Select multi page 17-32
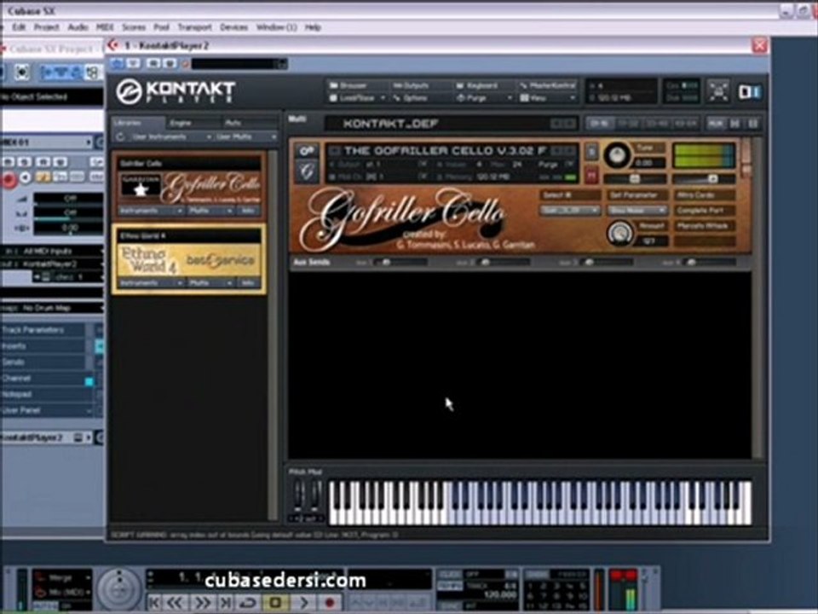The height and width of the screenshot is (614, 818). point(628,124)
